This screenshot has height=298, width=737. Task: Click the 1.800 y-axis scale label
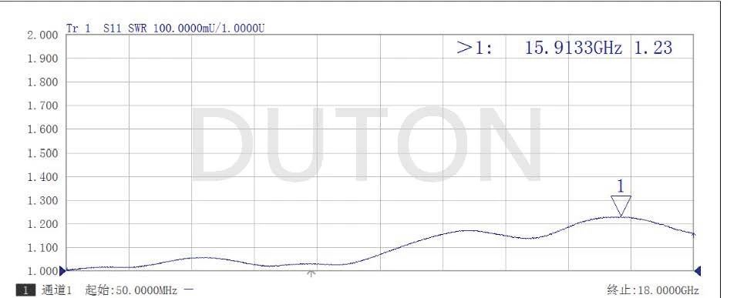(42, 82)
